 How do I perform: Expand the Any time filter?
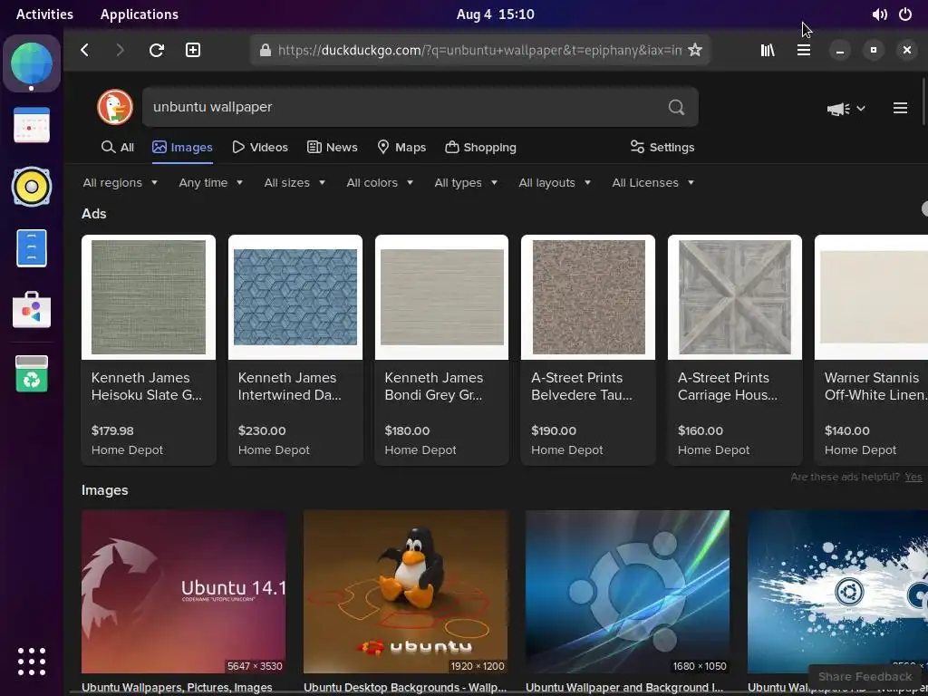point(210,183)
